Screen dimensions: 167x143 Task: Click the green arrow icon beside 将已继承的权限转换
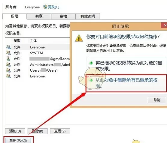(91, 63)
